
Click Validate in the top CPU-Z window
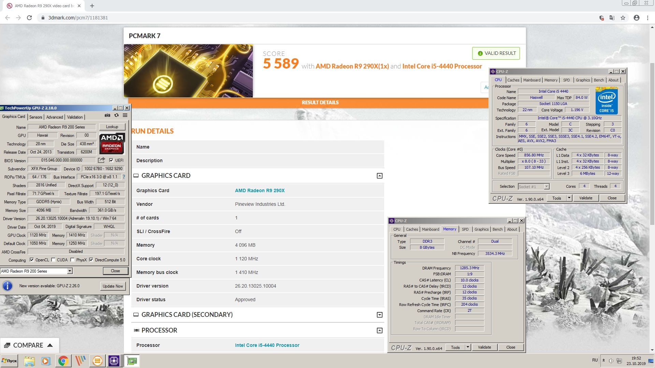pyautogui.click(x=586, y=198)
